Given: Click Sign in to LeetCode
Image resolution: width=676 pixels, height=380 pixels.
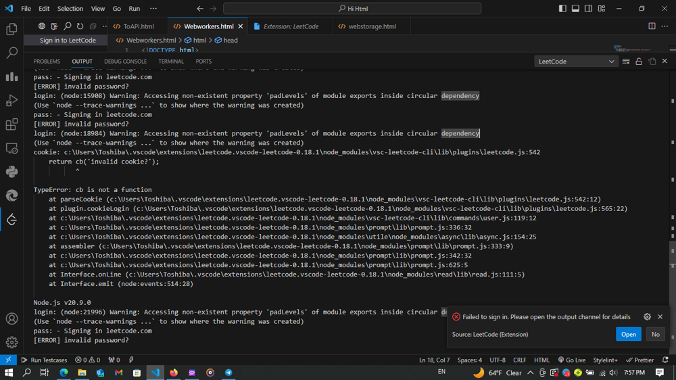Looking at the screenshot, I should click(x=68, y=41).
